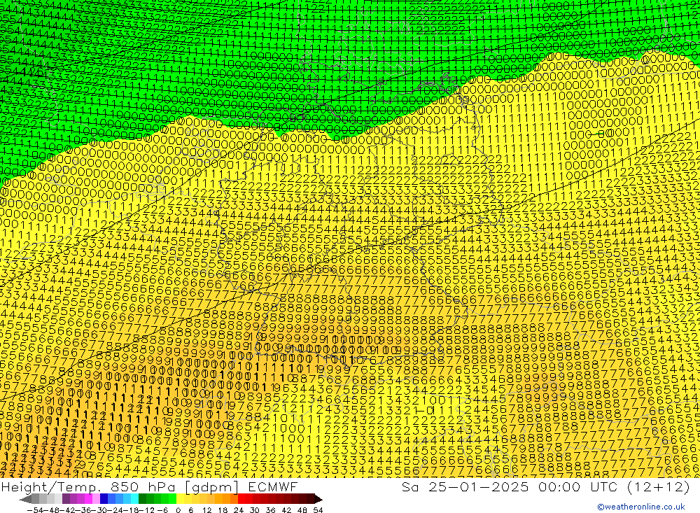This screenshot has width=700, height=513.
Task: Open the weatheronline.co.uk copyright link
Action: pyautogui.click(x=640, y=507)
